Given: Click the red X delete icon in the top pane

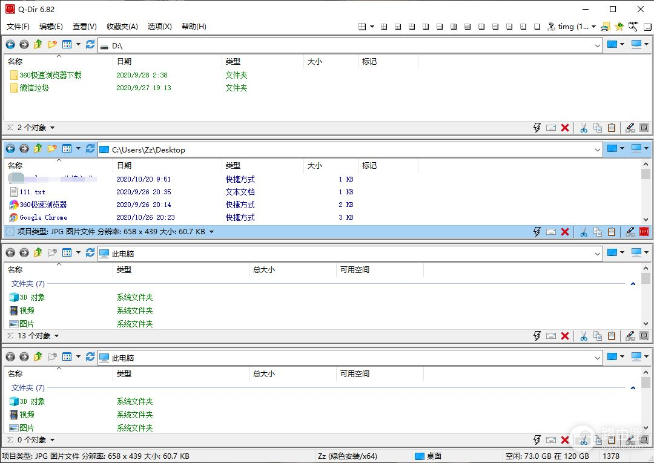Looking at the screenshot, I should (565, 128).
